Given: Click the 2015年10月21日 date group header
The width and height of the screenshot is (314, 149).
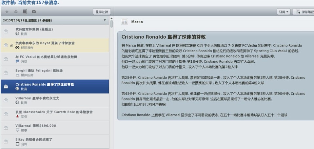Looking at the screenshot, I should tap(49, 20).
